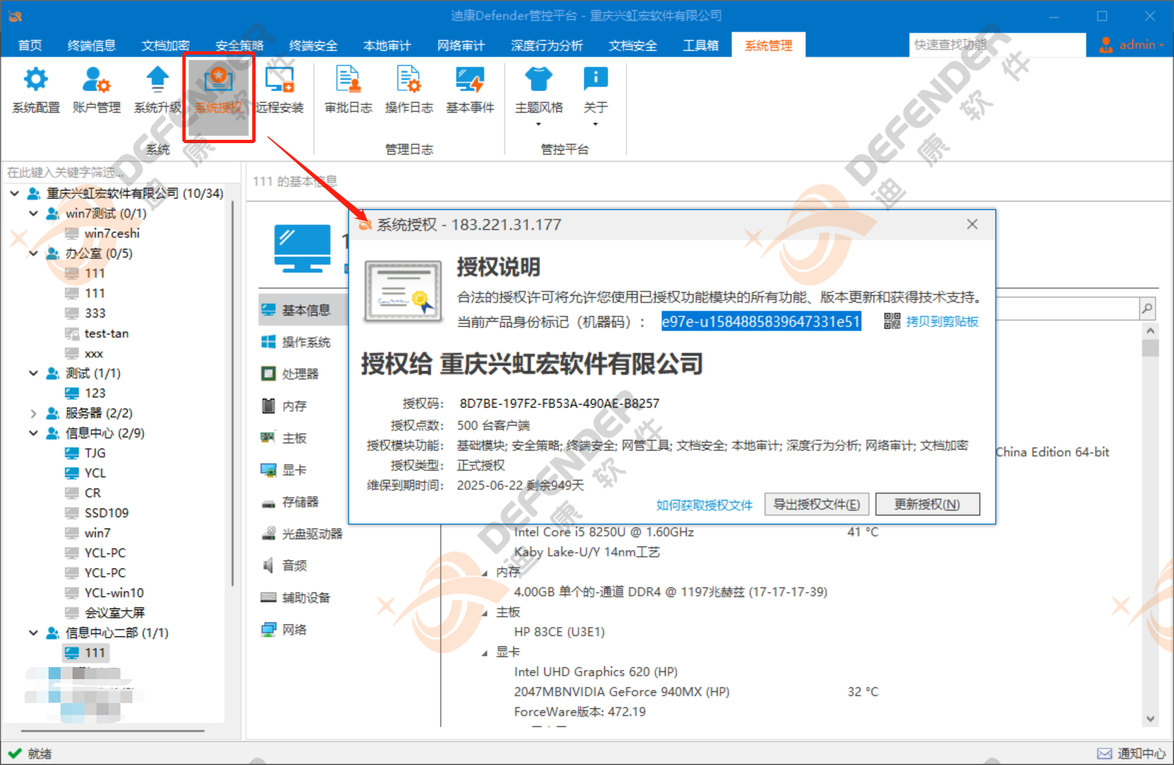Open the 深度行为分析 tab
The width and height of the screenshot is (1174, 765).
[x=547, y=45]
